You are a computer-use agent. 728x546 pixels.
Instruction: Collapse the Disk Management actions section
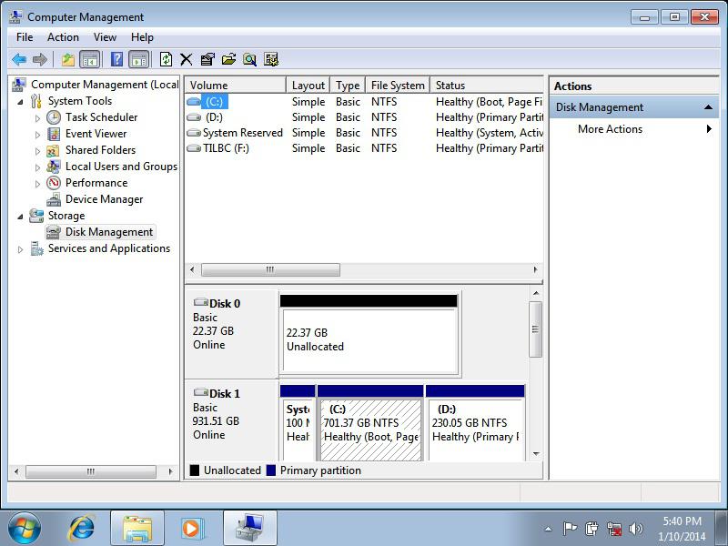click(x=708, y=107)
